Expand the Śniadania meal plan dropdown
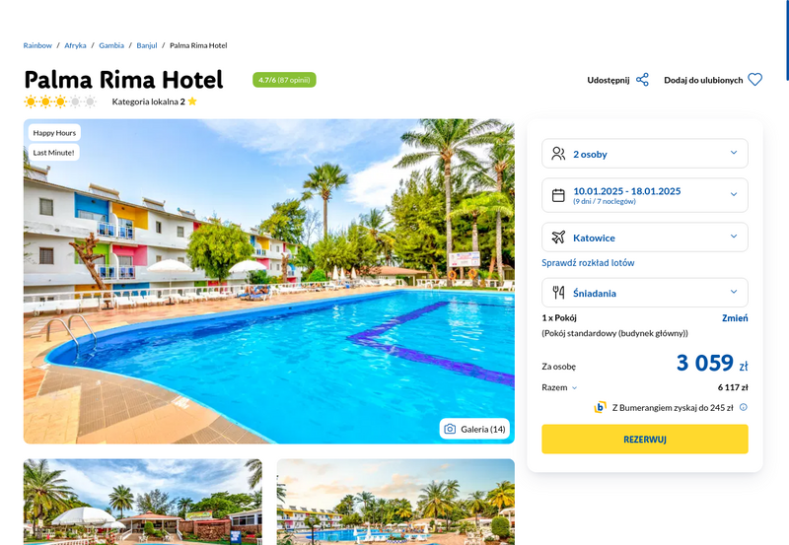 (x=645, y=293)
